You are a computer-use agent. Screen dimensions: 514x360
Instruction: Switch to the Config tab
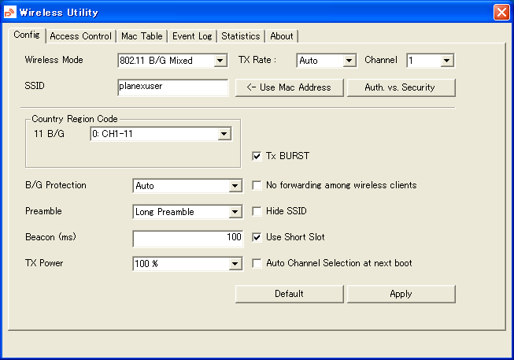point(27,35)
